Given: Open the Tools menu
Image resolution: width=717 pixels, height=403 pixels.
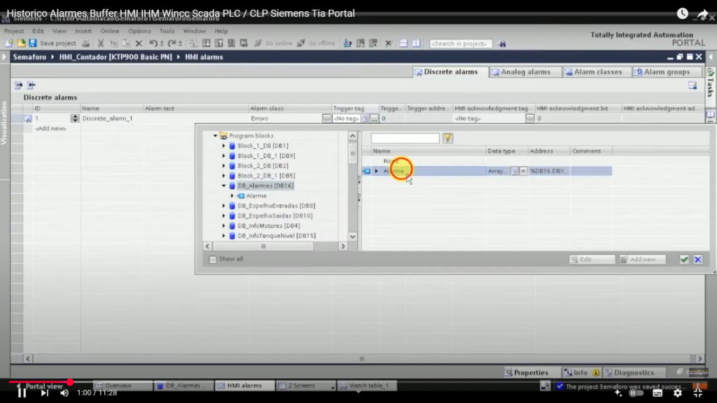Looking at the screenshot, I should pos(167,31).
